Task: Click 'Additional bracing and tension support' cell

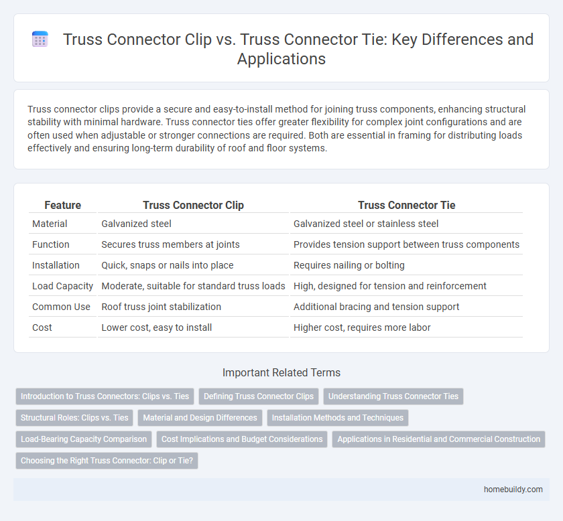Action: [406, 307]
